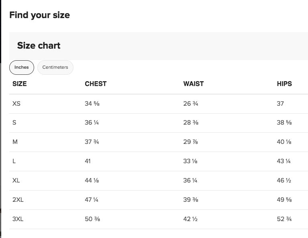This screenshot has height=238, width=308.
Task: Click the hips value 37 for XS
Action: [x=280, y=104]
